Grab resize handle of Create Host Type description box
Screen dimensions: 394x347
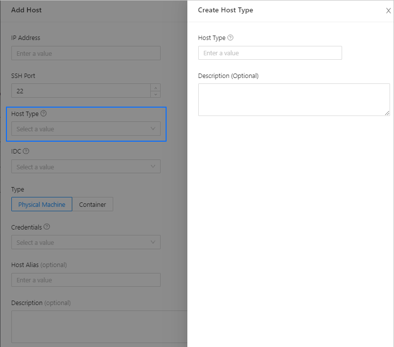coord(388,114)
